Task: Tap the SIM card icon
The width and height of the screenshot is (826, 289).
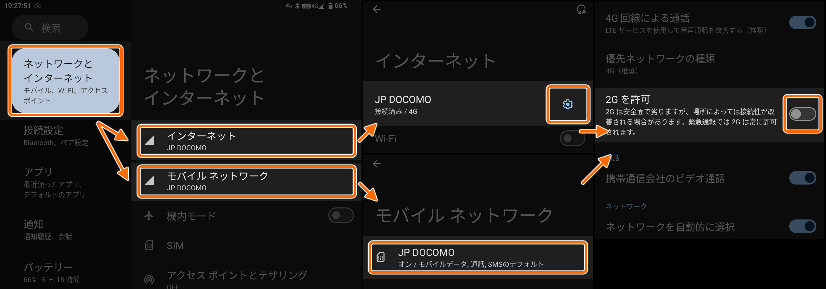Action: click(149, 245)
